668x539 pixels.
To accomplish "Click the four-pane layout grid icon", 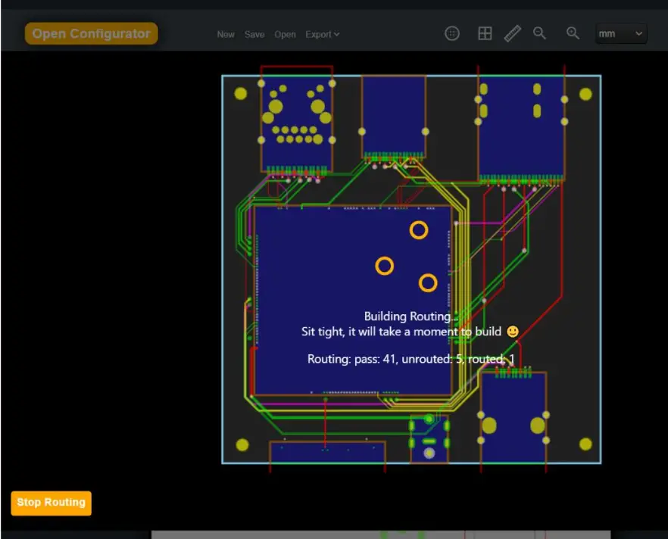I will 485,33.
